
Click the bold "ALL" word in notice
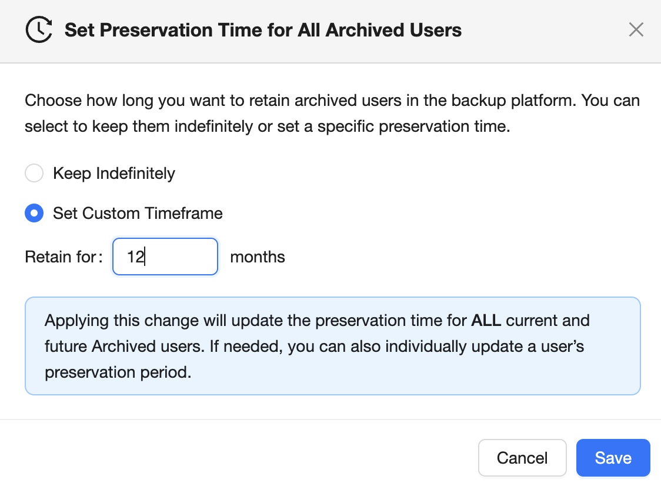point(486,321)
